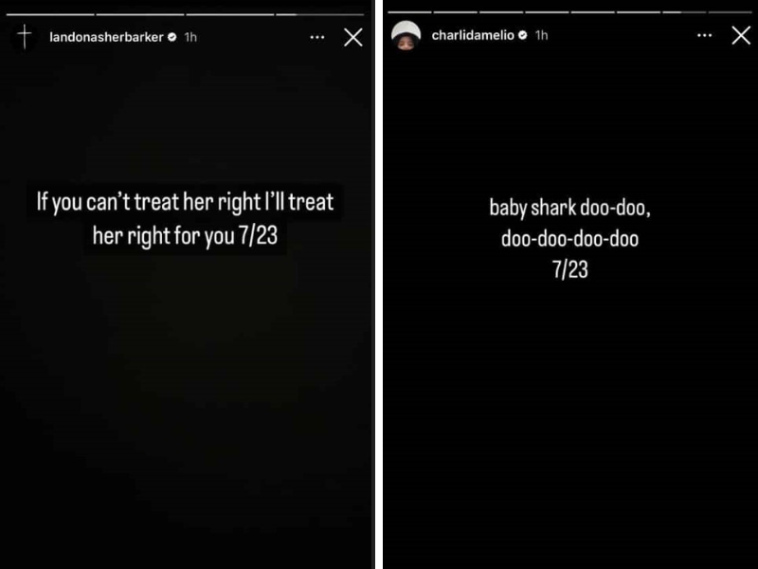
Task: Open the landonasherbarker cross profile picture
Action: tap(25, 37)
